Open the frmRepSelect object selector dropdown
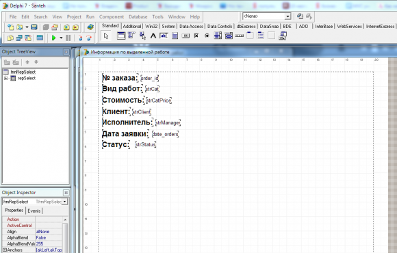The image size is (397, 253). (x=65, y=202)
